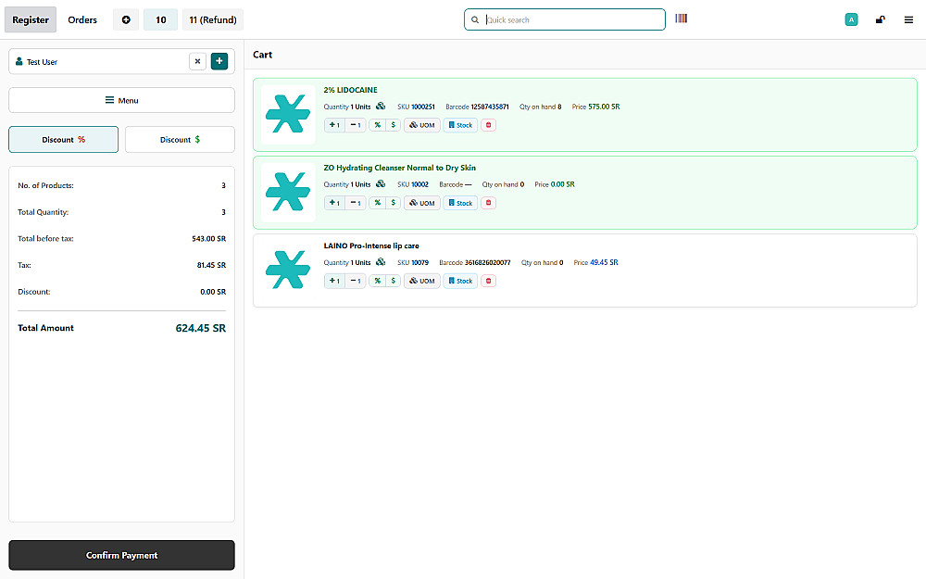This screenshot has height=579, width=926.
Task: Select order tab 10
Action: 160,19
